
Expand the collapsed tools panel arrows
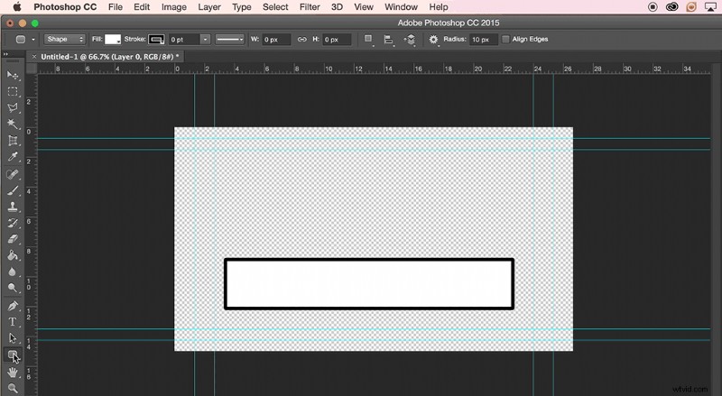(5, 54)
